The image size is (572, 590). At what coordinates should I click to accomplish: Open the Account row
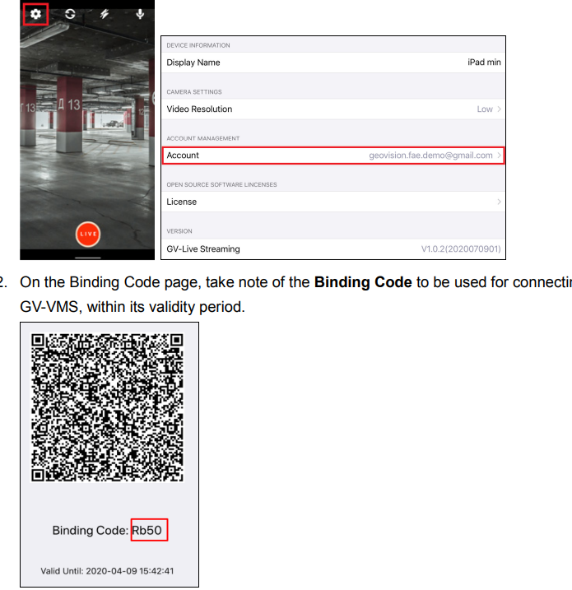333,156
